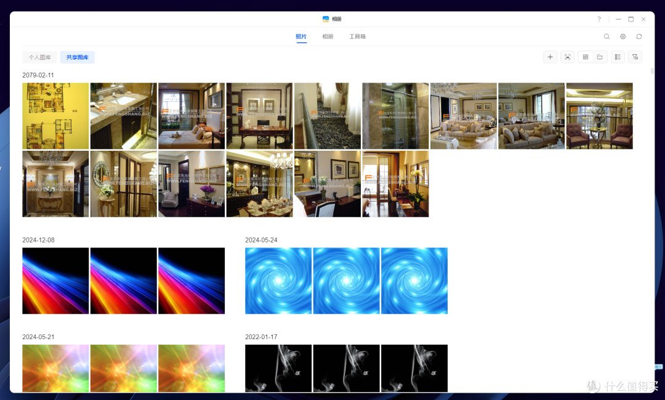
Task: Open the two armchairs with round table photo
Action: (599, 116)
